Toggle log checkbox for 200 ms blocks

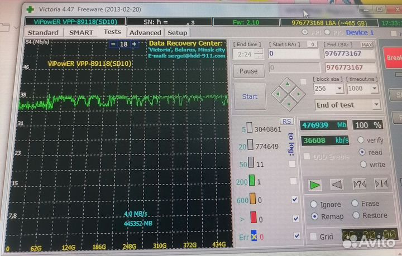pyautogui.click(x=293, y=181)
